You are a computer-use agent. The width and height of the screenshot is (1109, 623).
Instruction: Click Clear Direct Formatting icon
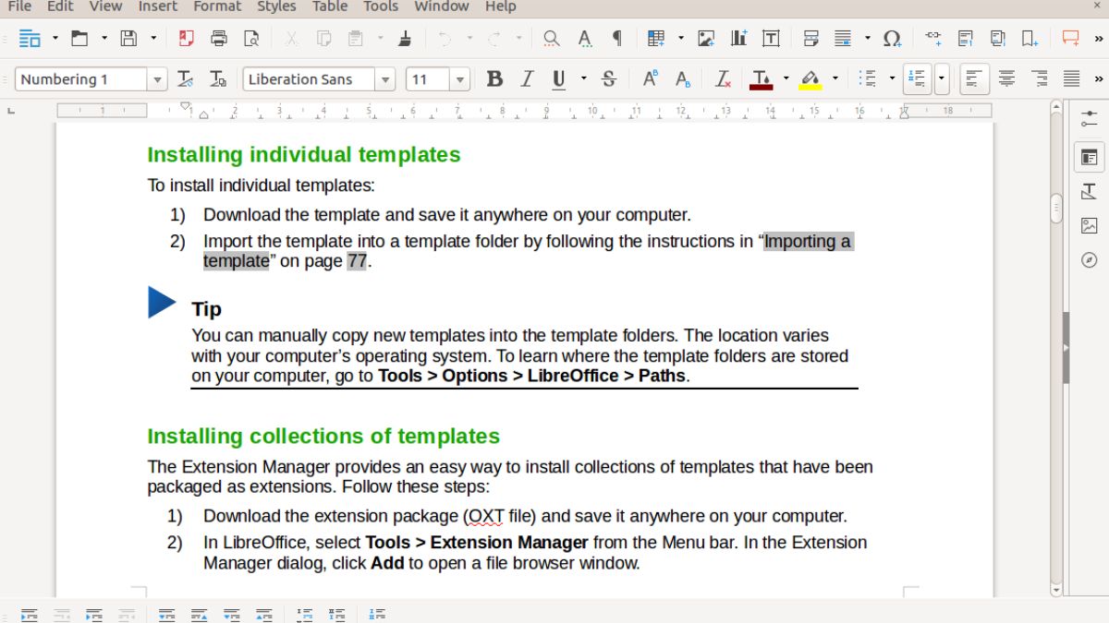(x=724, y=79)
